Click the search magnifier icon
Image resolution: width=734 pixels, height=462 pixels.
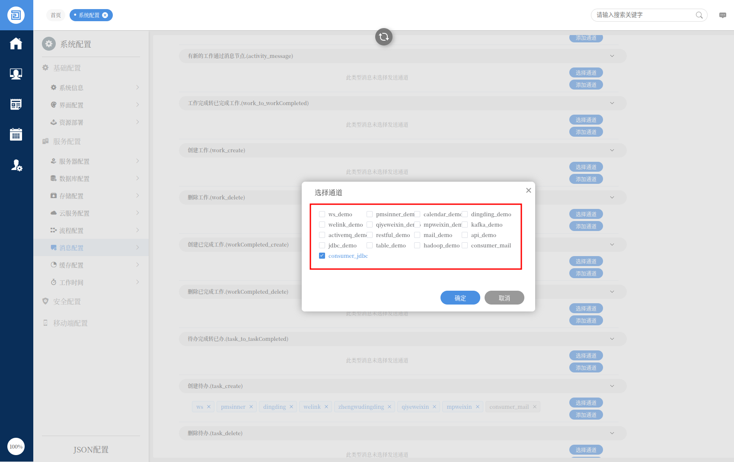[x=699, y=15]
